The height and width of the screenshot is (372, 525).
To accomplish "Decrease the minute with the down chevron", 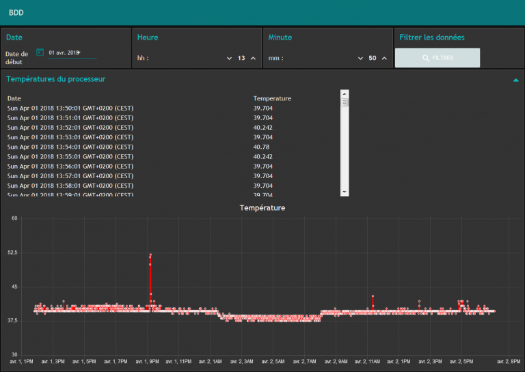I will [360, 59].
